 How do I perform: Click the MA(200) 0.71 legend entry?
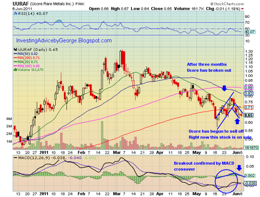27,58
